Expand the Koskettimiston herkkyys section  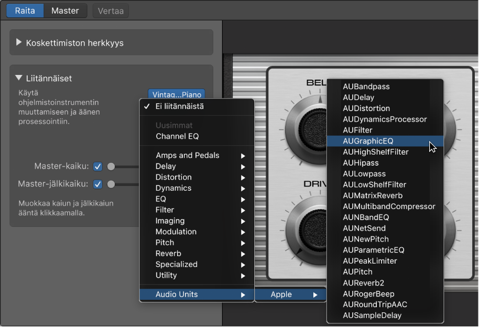coord(20,42)
